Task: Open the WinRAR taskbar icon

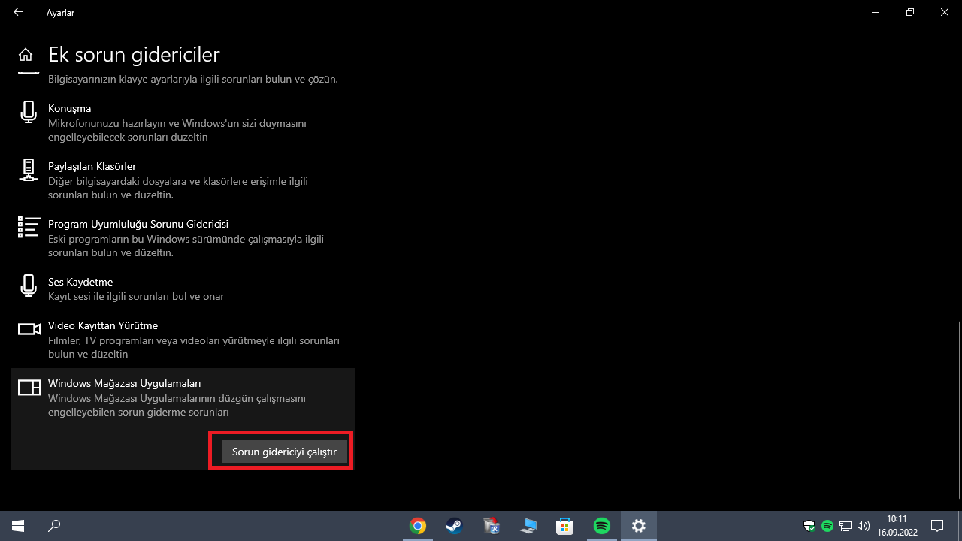Action: [492, 526]
